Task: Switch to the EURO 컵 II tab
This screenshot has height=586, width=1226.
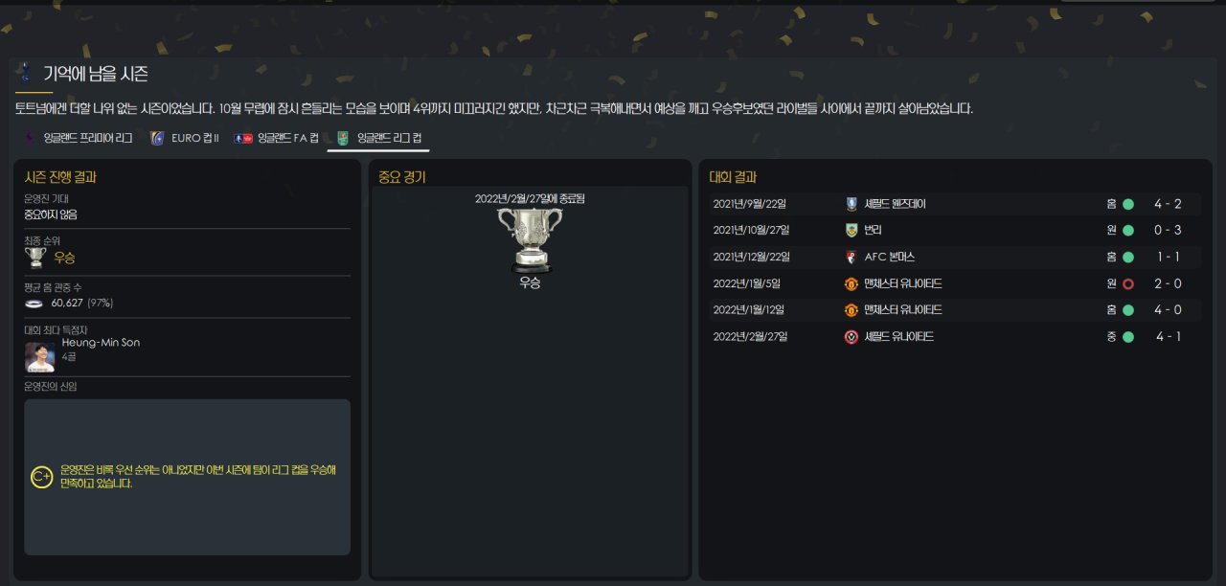Action: (x=184, y=138)
